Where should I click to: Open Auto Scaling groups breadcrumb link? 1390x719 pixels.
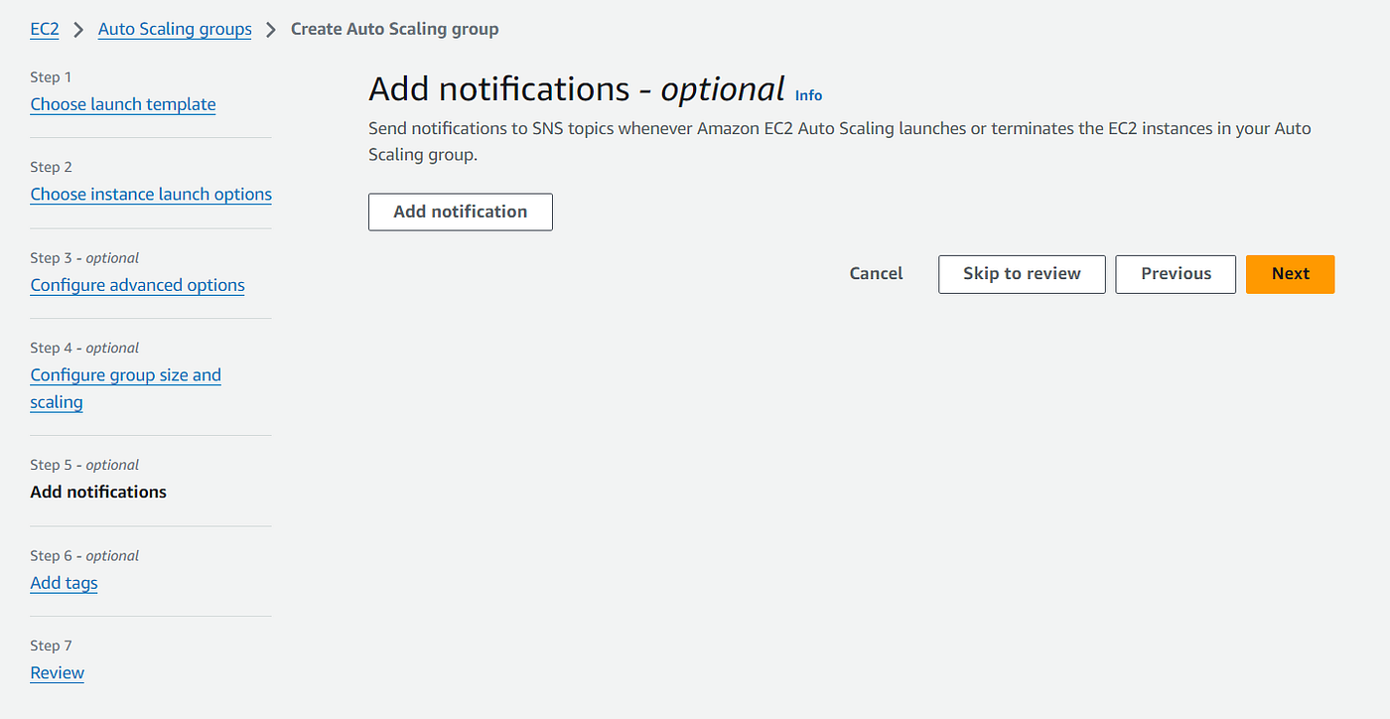(x=175, y=30)
